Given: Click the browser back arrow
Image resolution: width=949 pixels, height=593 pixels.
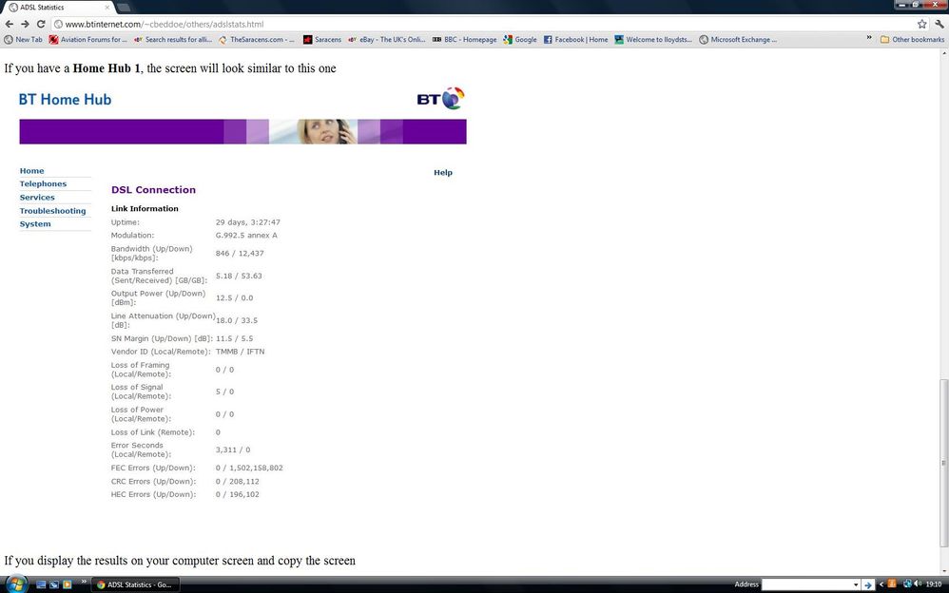Looking at the screenshot, I should pos(10,24).
